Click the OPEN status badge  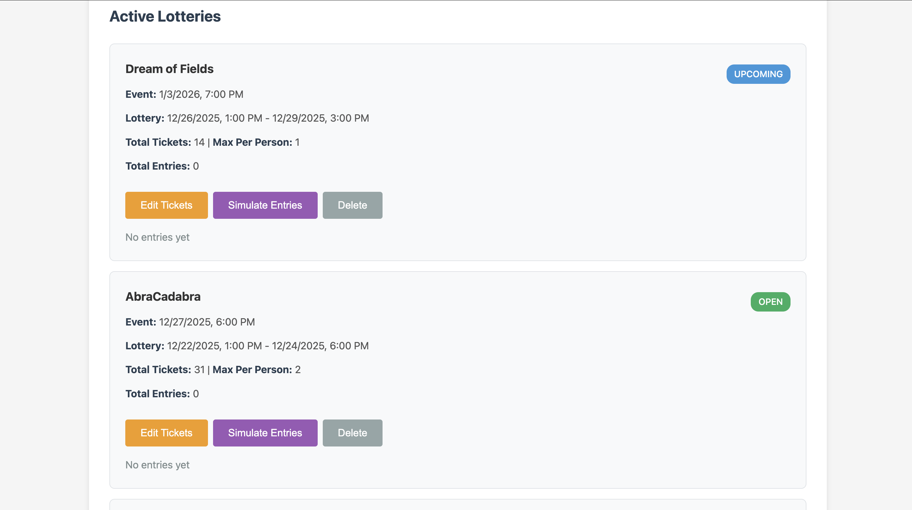point(770,302)
